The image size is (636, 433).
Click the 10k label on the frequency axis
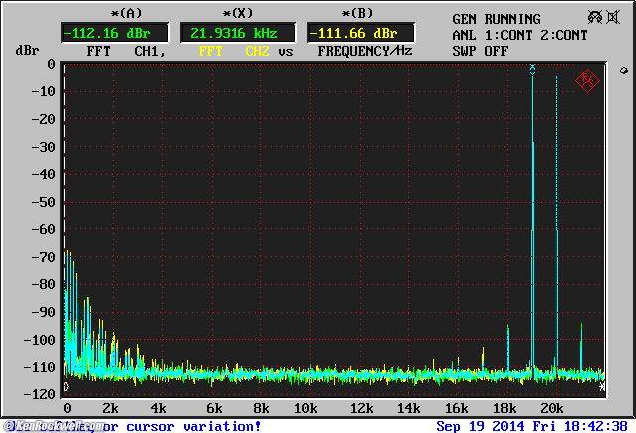coord(306,408)
